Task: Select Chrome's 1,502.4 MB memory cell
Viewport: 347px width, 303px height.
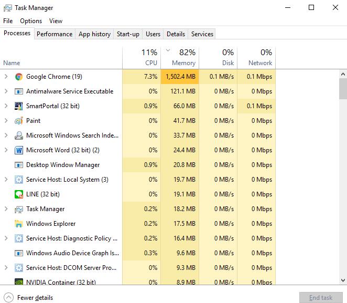Action: click(180, 77)
